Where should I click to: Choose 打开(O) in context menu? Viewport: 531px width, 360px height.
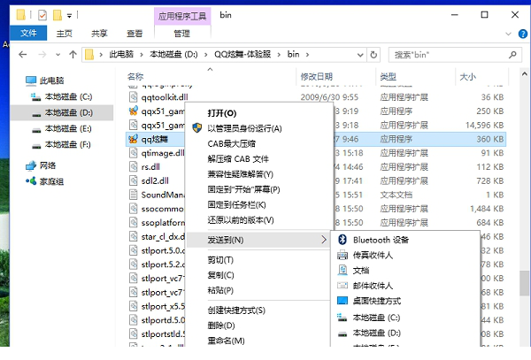259,113
